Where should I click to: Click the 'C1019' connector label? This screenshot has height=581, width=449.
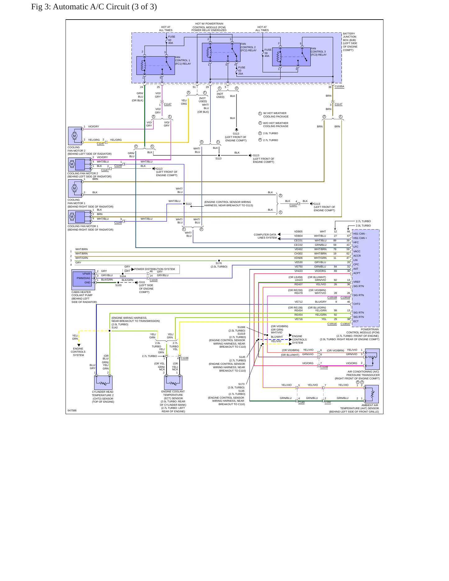pos(153,280)
